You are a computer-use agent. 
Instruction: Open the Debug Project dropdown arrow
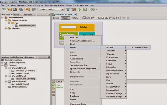coord(89,9)
